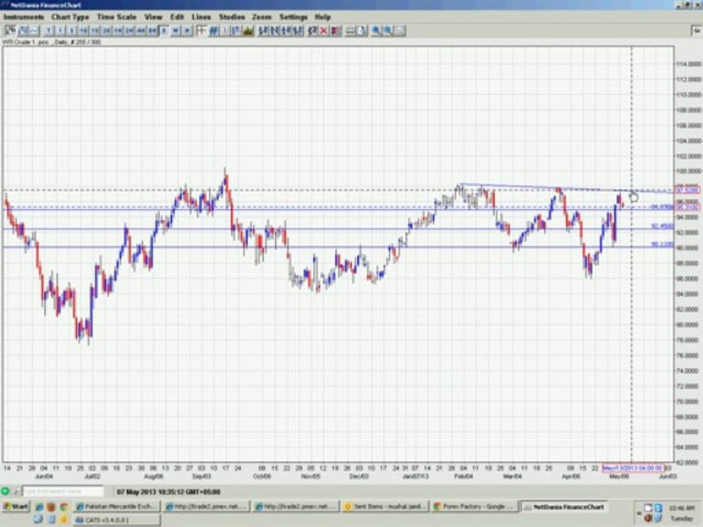Open the Studies menu
The height and width of the screenshot is (527, 703).
click(232, 17)
